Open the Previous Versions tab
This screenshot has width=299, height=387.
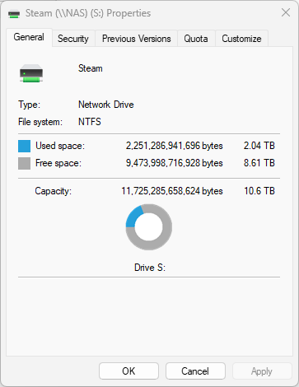click(x=136, y=39)
